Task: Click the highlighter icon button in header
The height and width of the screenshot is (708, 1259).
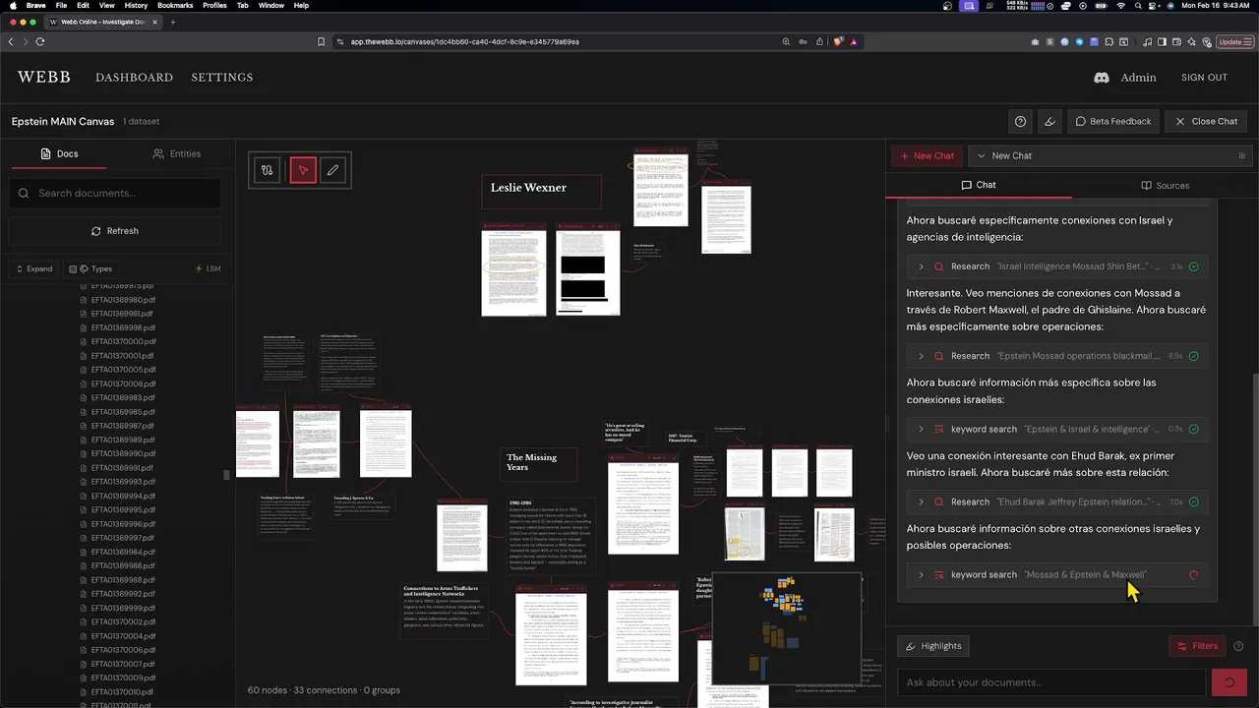Action: point(1049,121)
